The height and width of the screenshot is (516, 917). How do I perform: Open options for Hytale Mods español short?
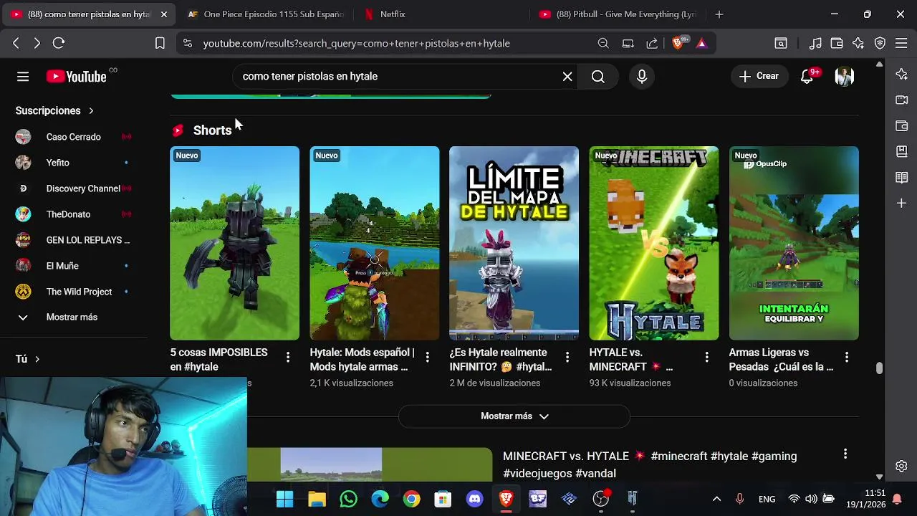(428, 357)
